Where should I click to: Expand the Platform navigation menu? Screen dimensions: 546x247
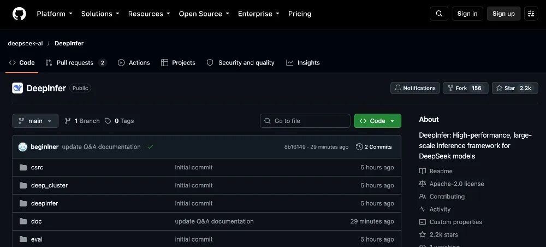55,14
